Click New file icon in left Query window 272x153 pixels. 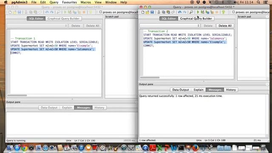pos(10,12)
